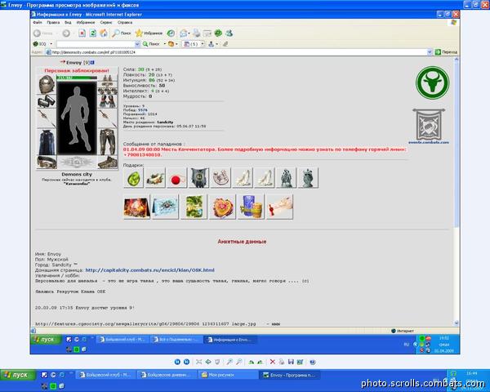Click Поиск magnifier button in IE toolbar
Viewport: 490px width, 392px height.
click(122, 33)
